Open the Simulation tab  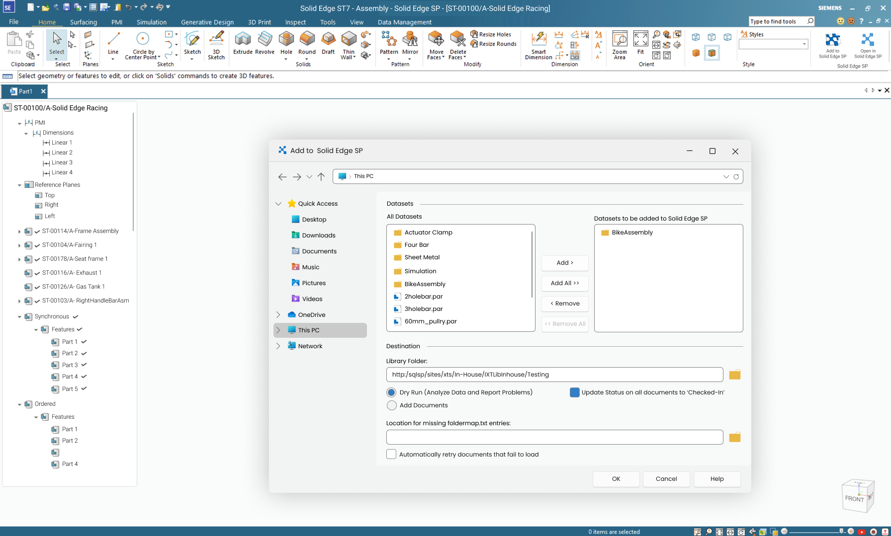152,22
